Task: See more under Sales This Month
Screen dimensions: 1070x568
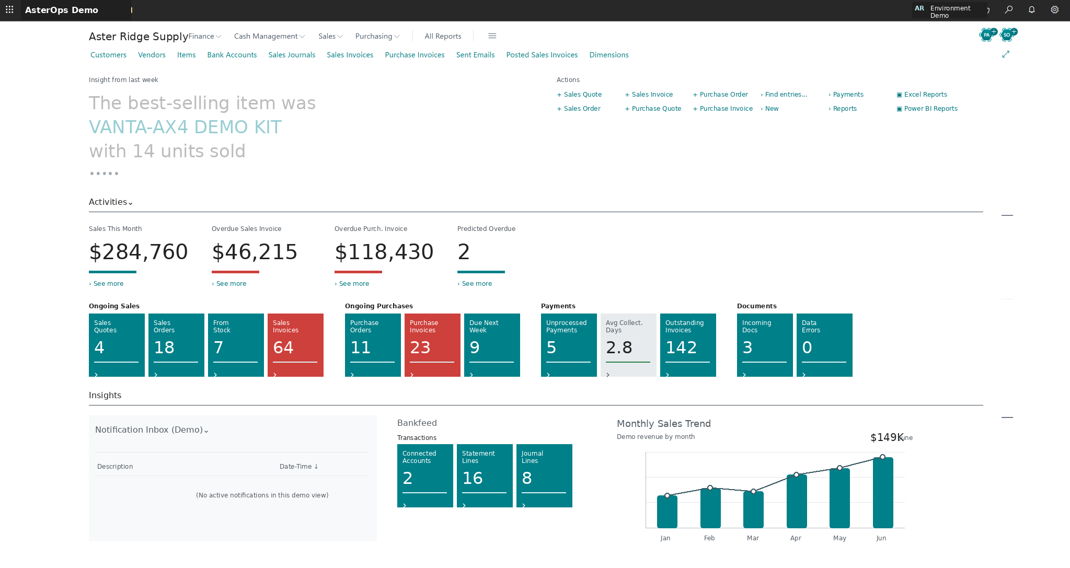Action: tap(106, 284)
